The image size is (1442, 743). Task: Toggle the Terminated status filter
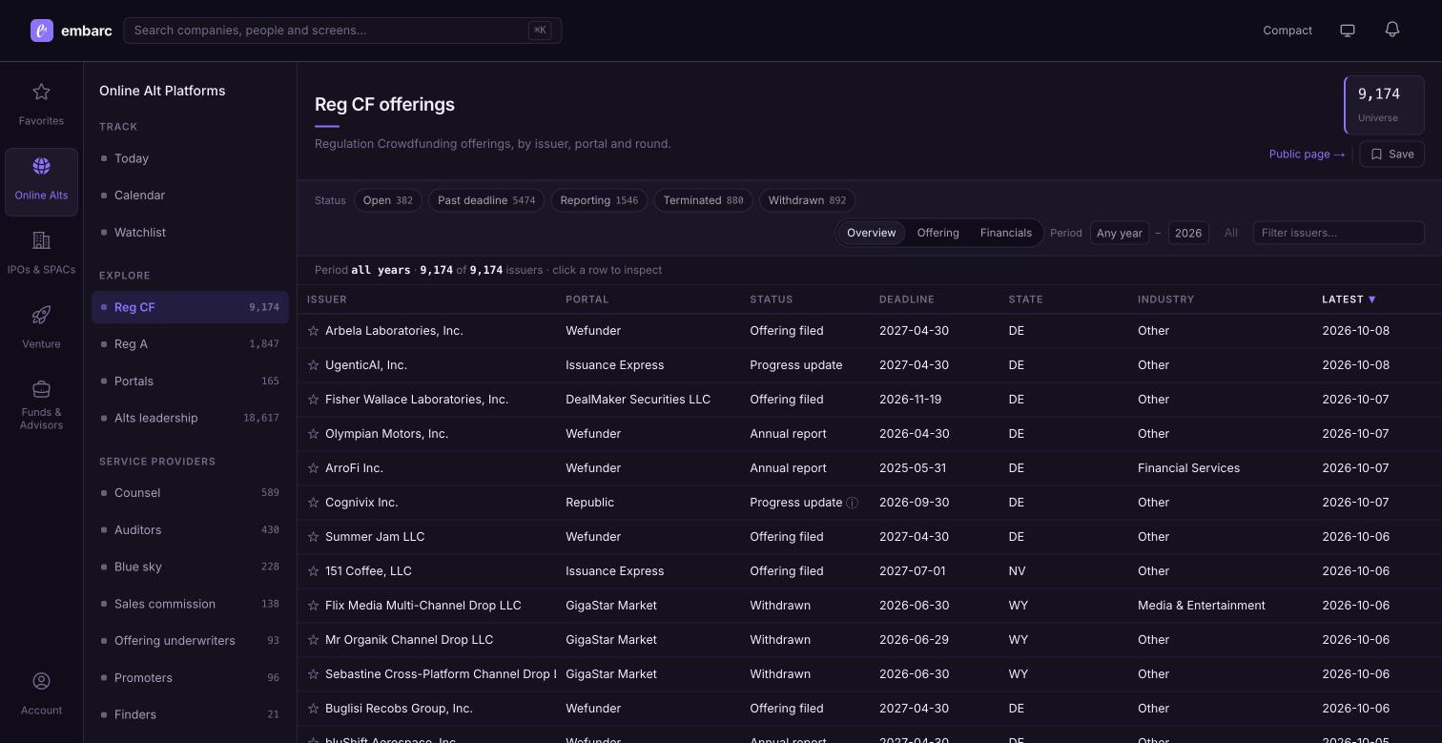click(x=704, y=200)
